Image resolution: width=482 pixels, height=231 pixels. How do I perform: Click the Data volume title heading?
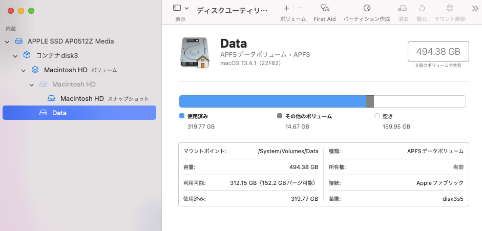234,44
